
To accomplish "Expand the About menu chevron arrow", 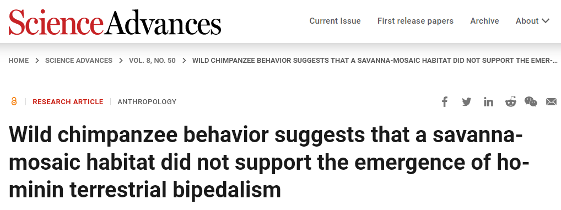I will pyautogui.click(x=546, y=21).
